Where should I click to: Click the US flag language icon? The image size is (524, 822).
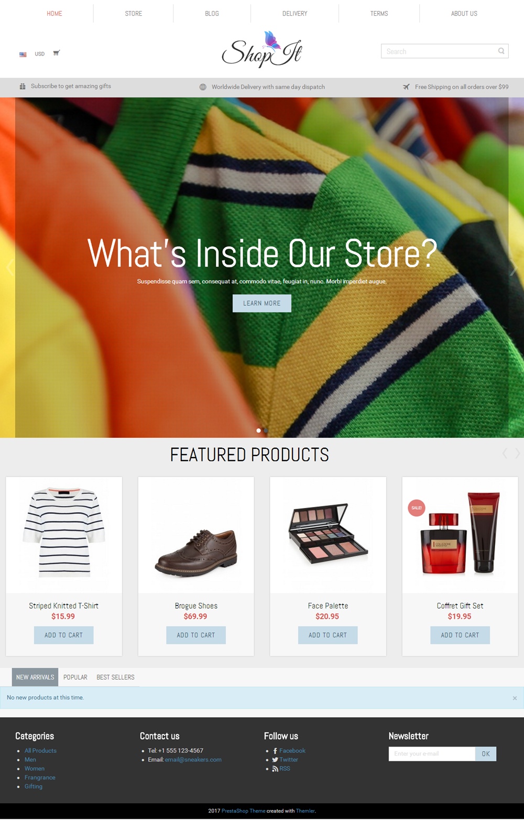(x=23, y=54)
